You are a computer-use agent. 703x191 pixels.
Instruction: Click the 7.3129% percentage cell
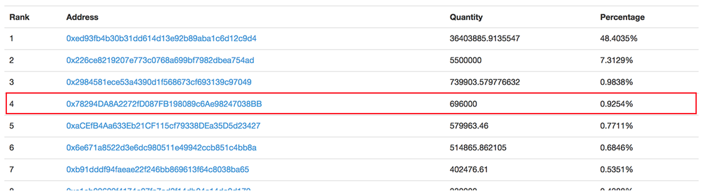click(616, 60)
